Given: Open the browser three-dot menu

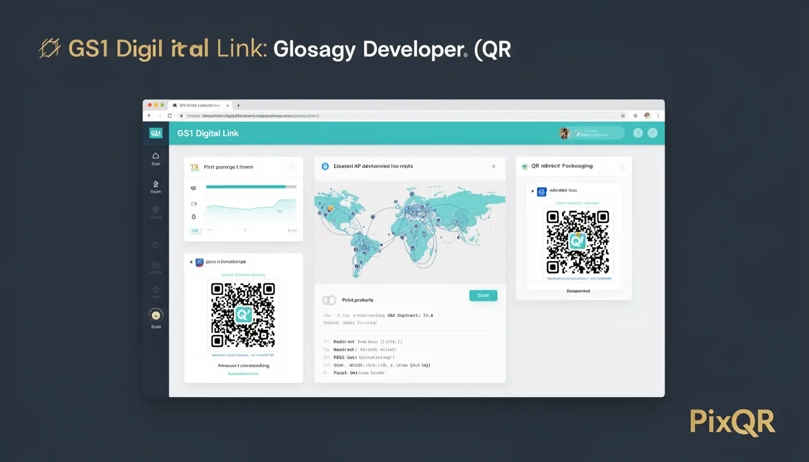Looking at the screenshot, I should pyautogui.click(x=657, y=115).
